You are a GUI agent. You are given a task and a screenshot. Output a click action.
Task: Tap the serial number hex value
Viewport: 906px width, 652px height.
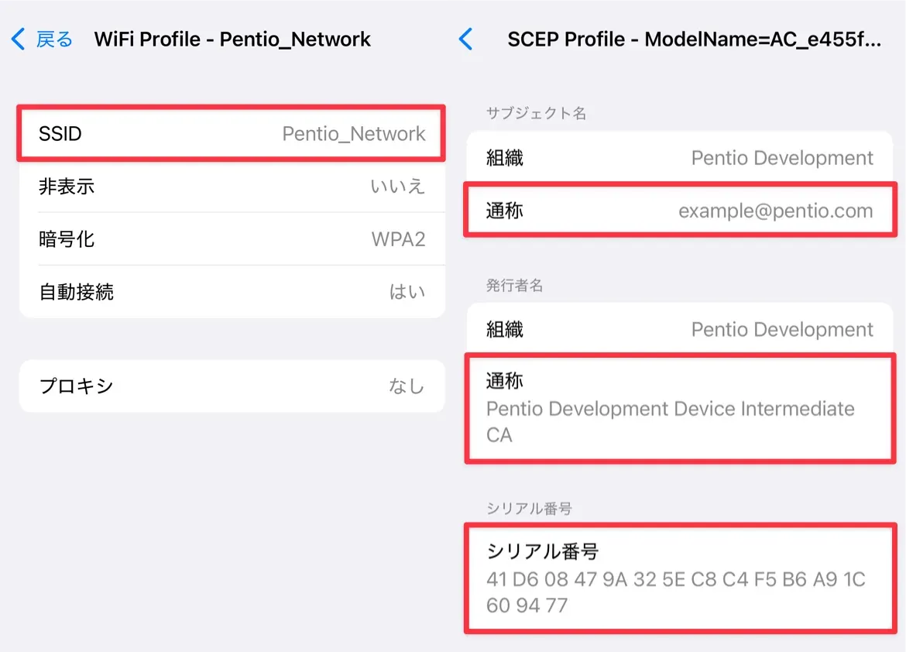click(x=675, y=592)
